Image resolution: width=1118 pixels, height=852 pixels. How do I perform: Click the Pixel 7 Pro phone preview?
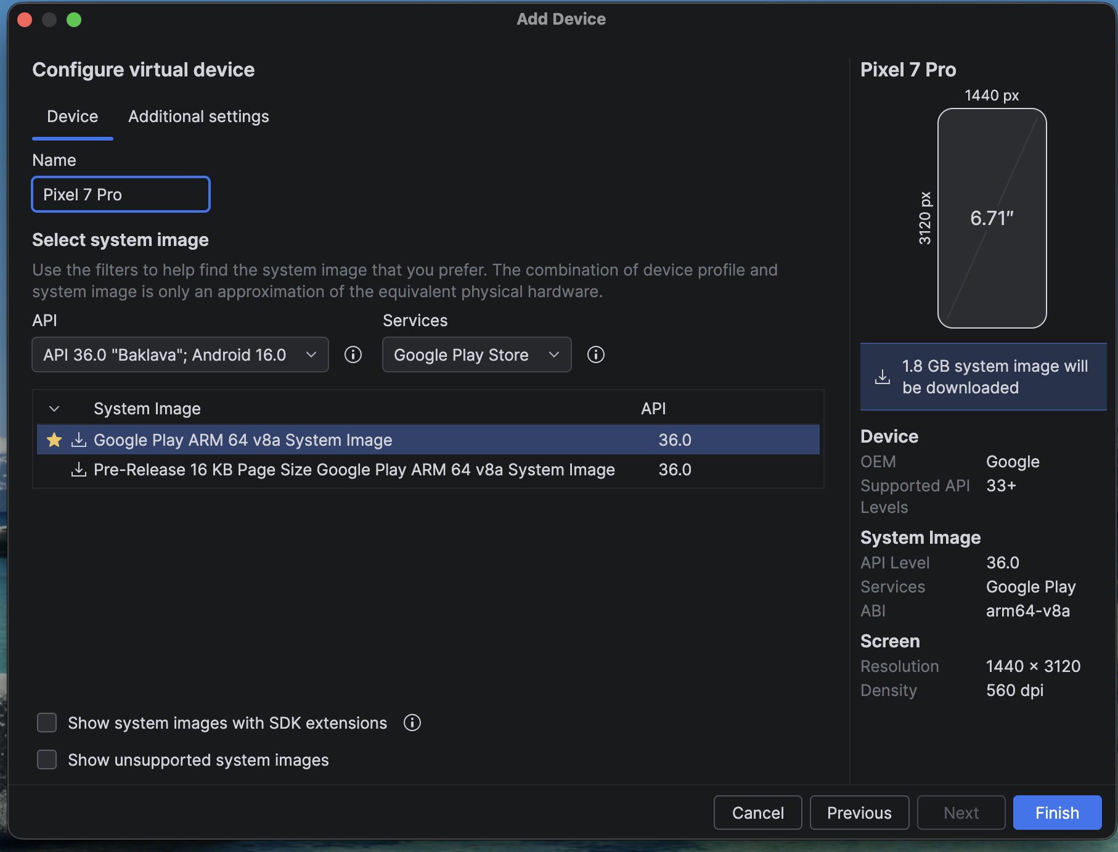coord(992,218)
